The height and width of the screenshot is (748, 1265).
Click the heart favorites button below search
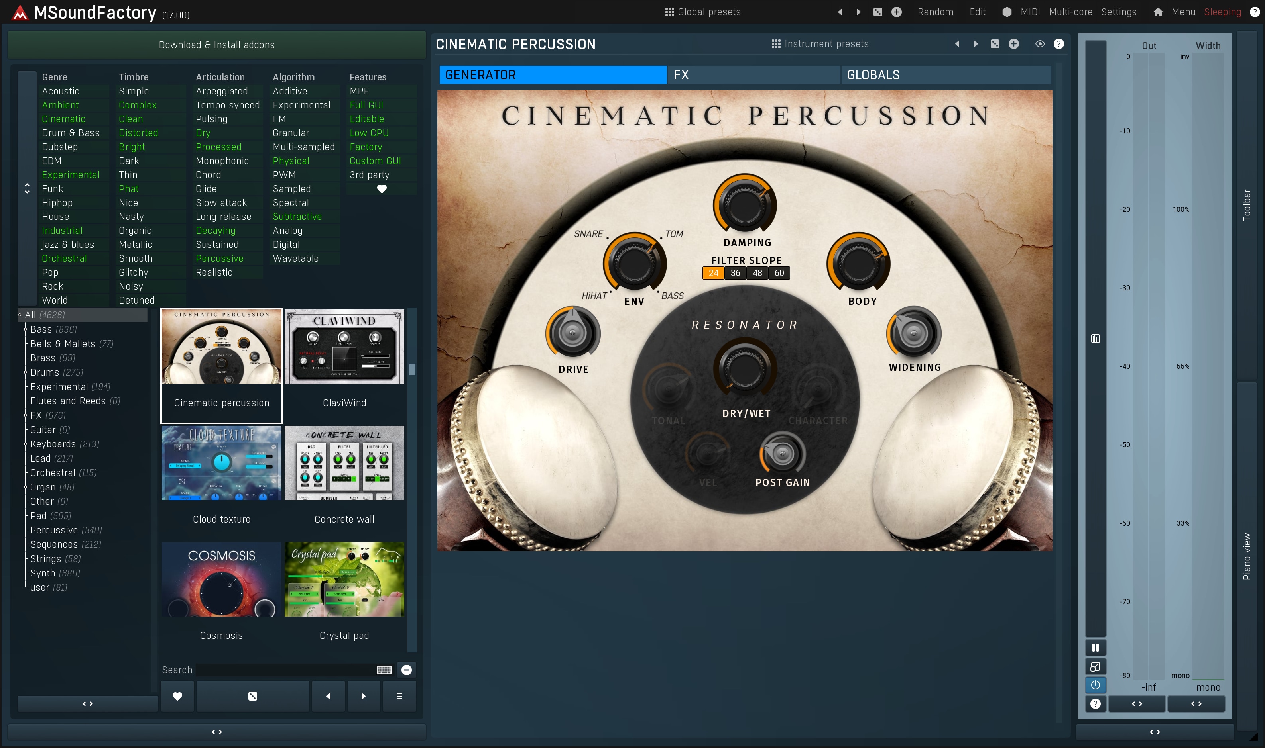[177, 696]
